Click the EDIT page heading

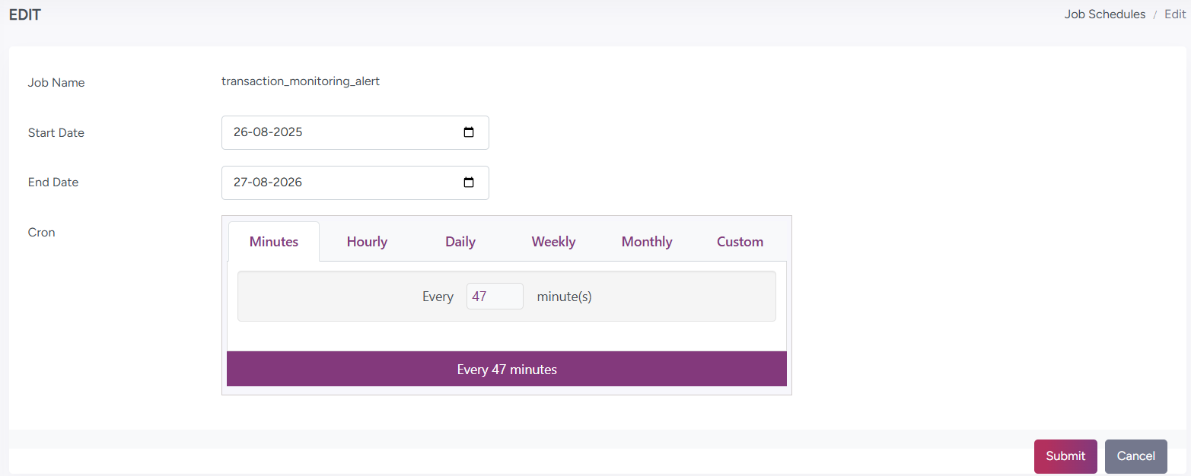[x=25, y=14]
